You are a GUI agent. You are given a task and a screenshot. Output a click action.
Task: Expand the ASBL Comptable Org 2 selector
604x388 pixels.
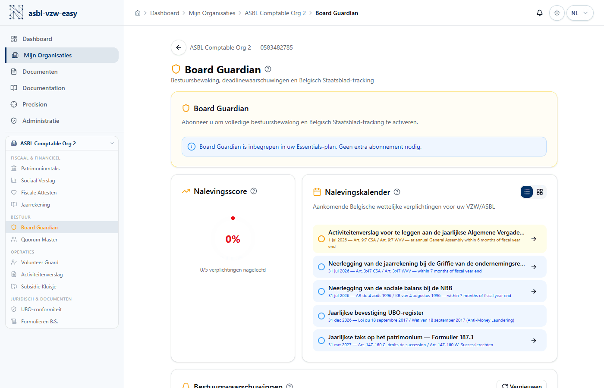(62, 143)
